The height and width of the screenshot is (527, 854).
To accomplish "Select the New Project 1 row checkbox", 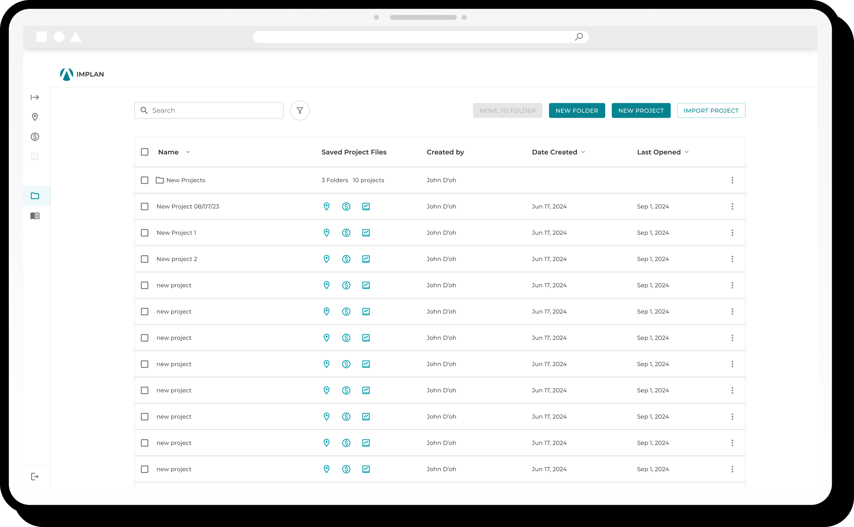I will click(144, 233).
